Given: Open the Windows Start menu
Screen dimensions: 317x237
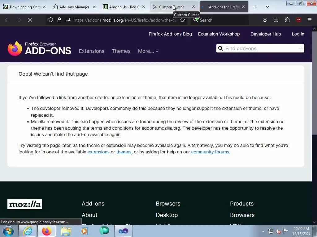Looking at the screenshot, I should pyautogui.click(x=8, y=231).
